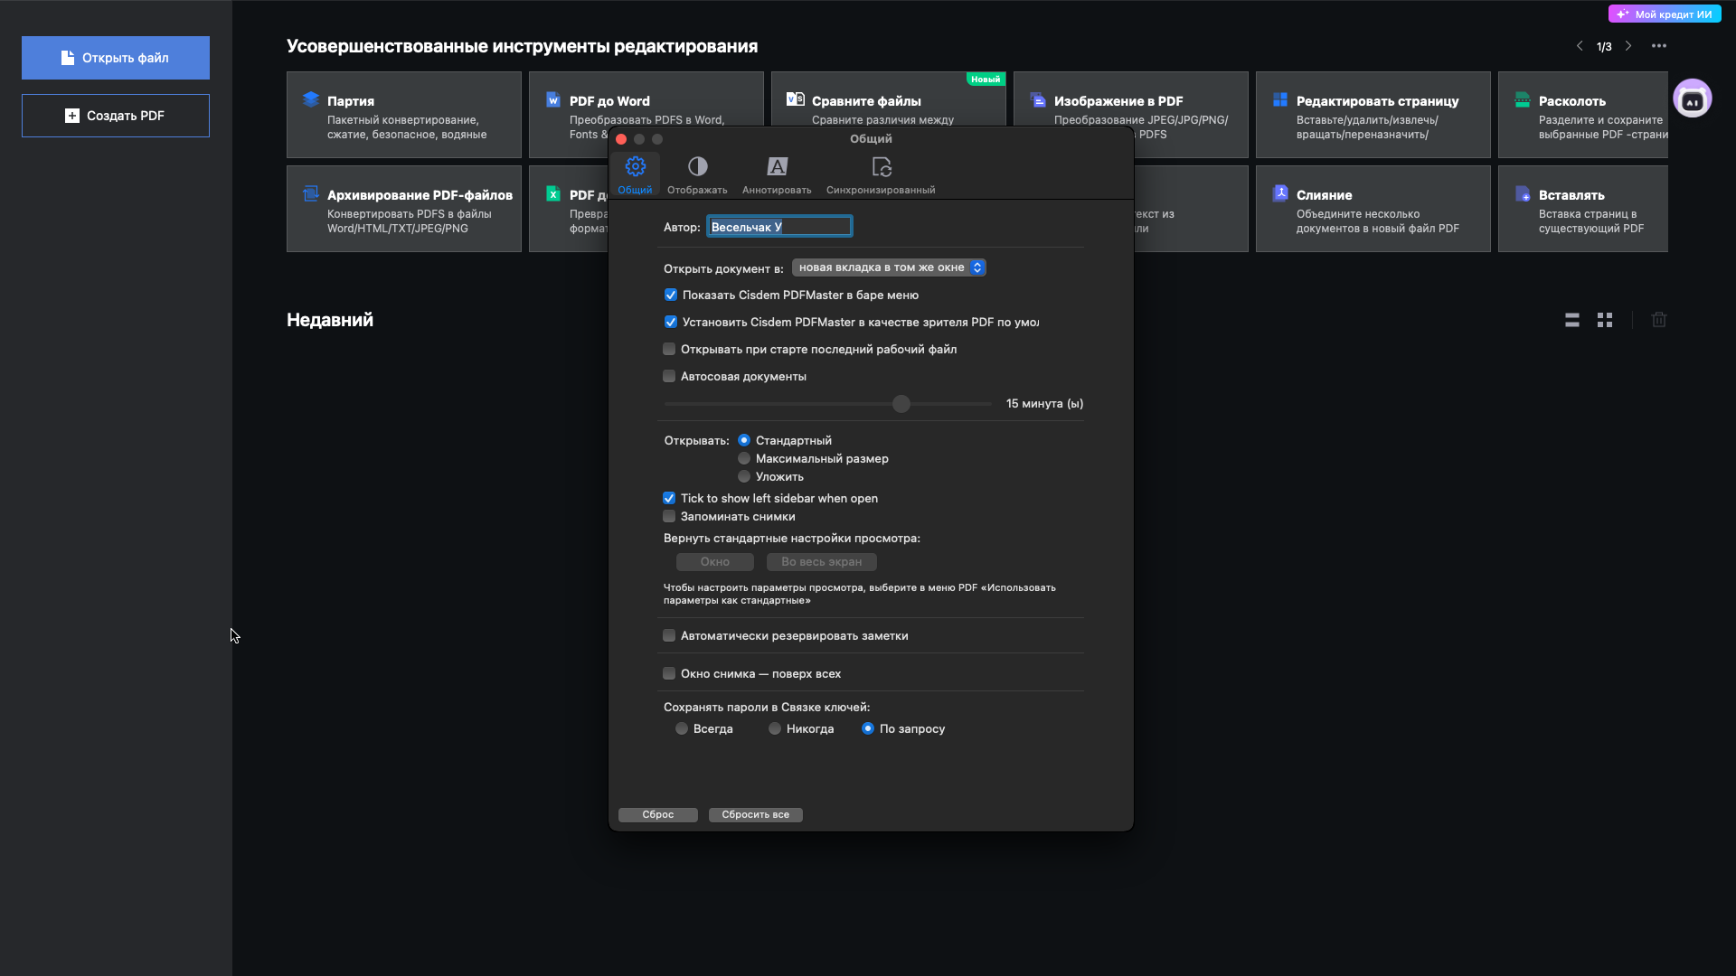Click the Открыть файл button
Image resolution: width=1736 pixels, height=976 pixels.
click(116, 58)
